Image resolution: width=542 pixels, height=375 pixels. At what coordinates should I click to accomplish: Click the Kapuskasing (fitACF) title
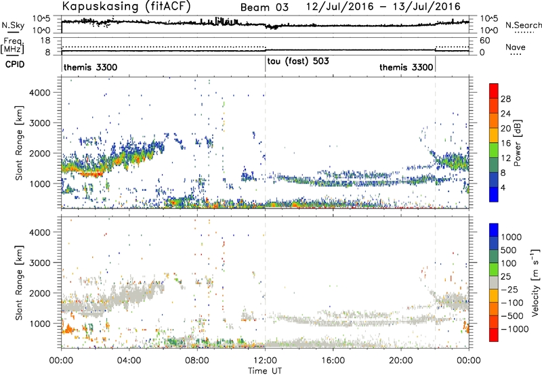pyautogui.click(x=126, y=7)
